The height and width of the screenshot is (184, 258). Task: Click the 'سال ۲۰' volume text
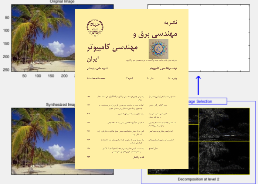[150, 78]
